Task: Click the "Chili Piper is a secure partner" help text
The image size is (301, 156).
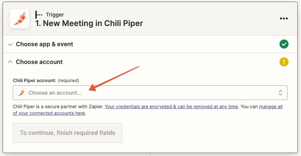Action: tap(58, 107)
